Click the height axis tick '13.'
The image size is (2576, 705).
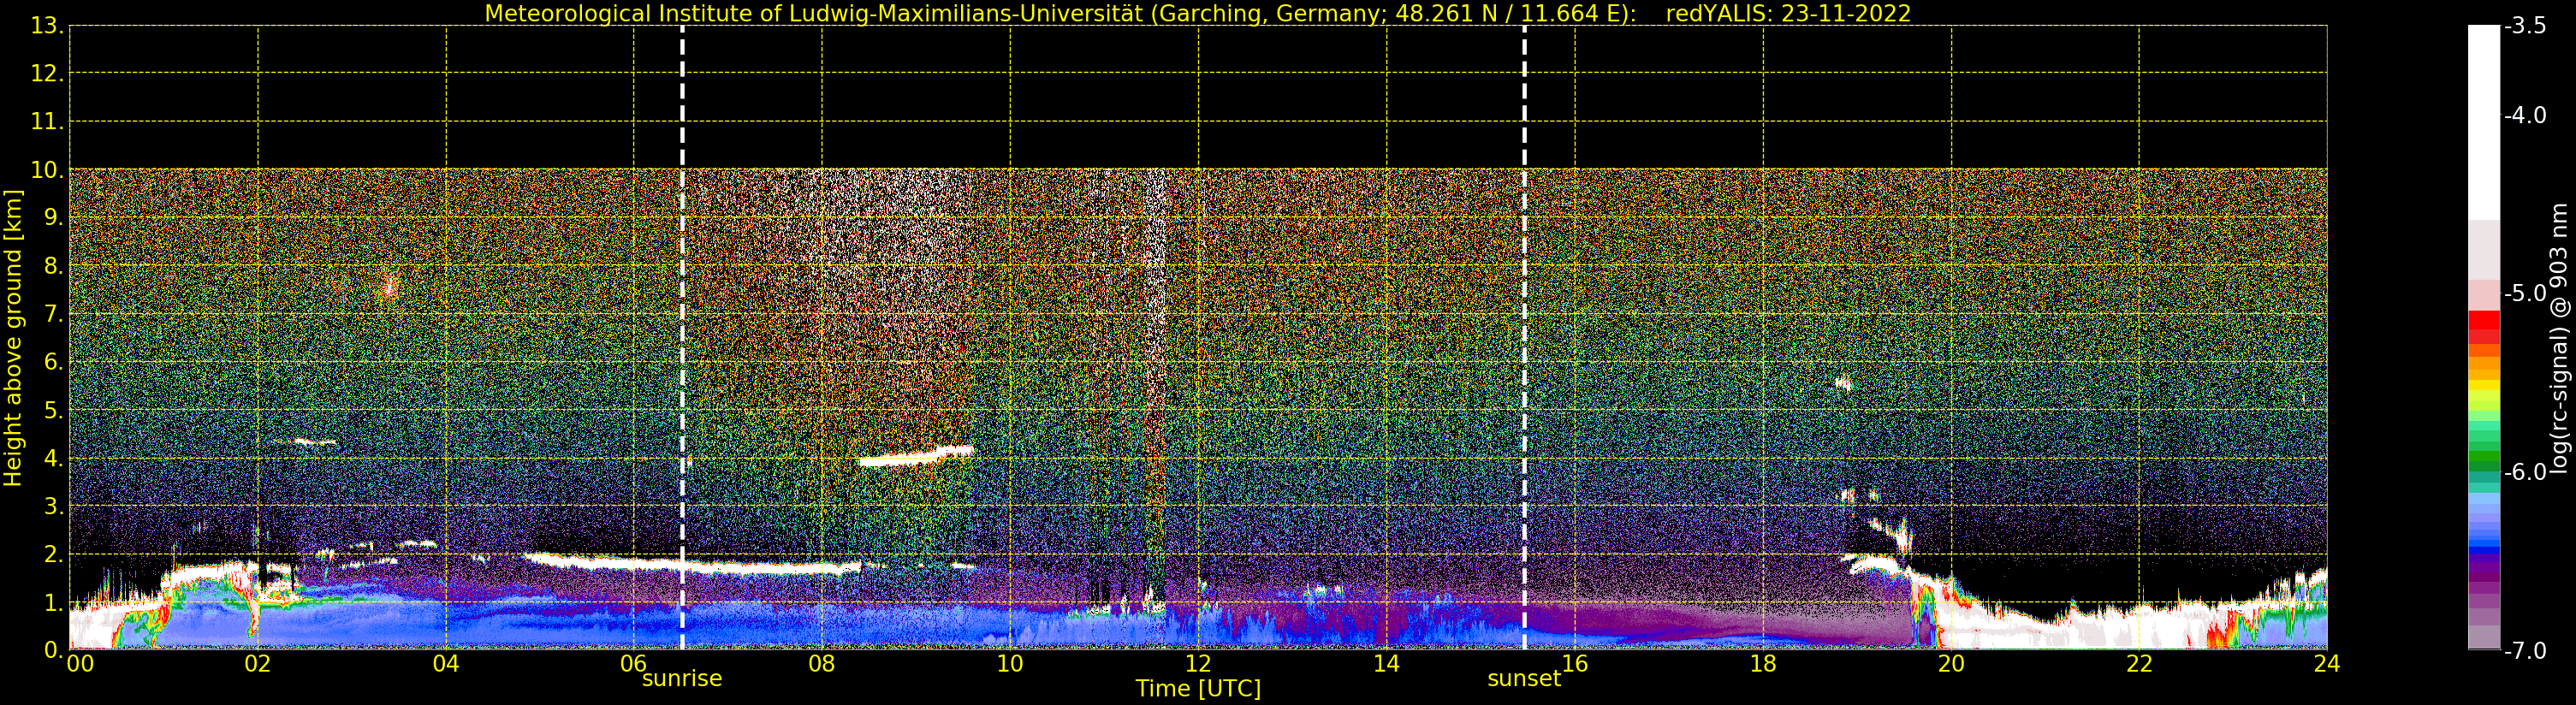tap(47, 26)
